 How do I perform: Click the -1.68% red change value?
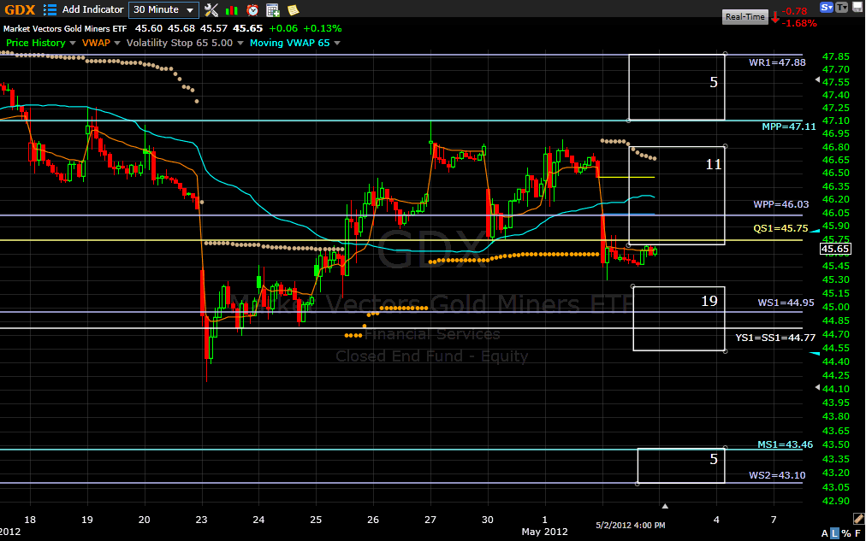[x=798, y=23]
